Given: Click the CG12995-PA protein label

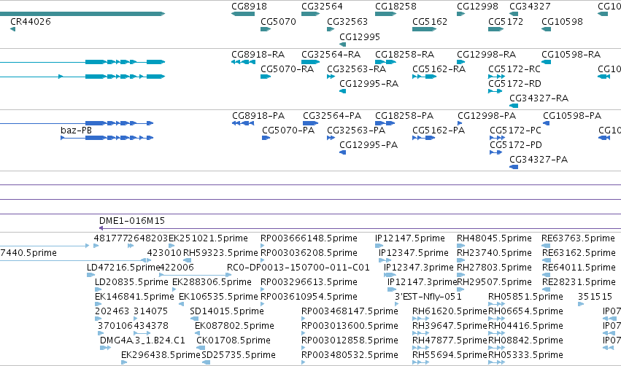Looking at the screenshot, I should coord(369,145).
